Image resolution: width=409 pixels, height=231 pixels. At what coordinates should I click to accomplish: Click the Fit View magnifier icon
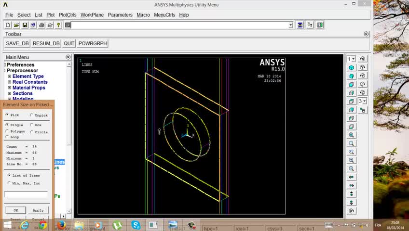pyautogui.click(x=351, y=135)
